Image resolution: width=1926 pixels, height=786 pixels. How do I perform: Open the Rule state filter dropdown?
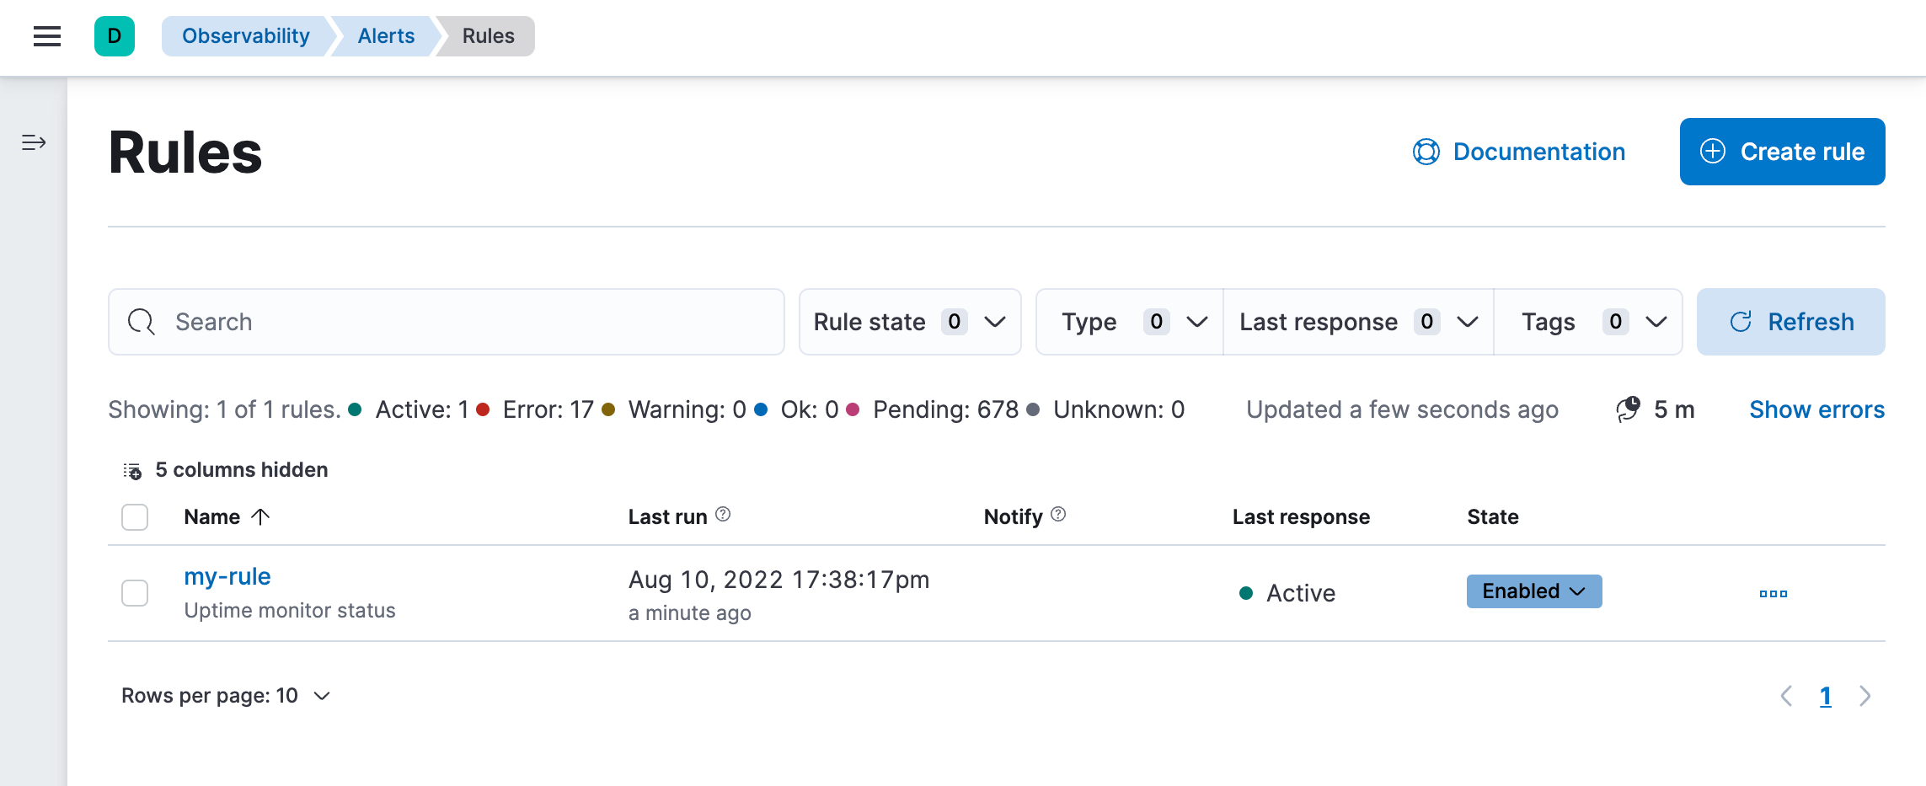[909, 321]
